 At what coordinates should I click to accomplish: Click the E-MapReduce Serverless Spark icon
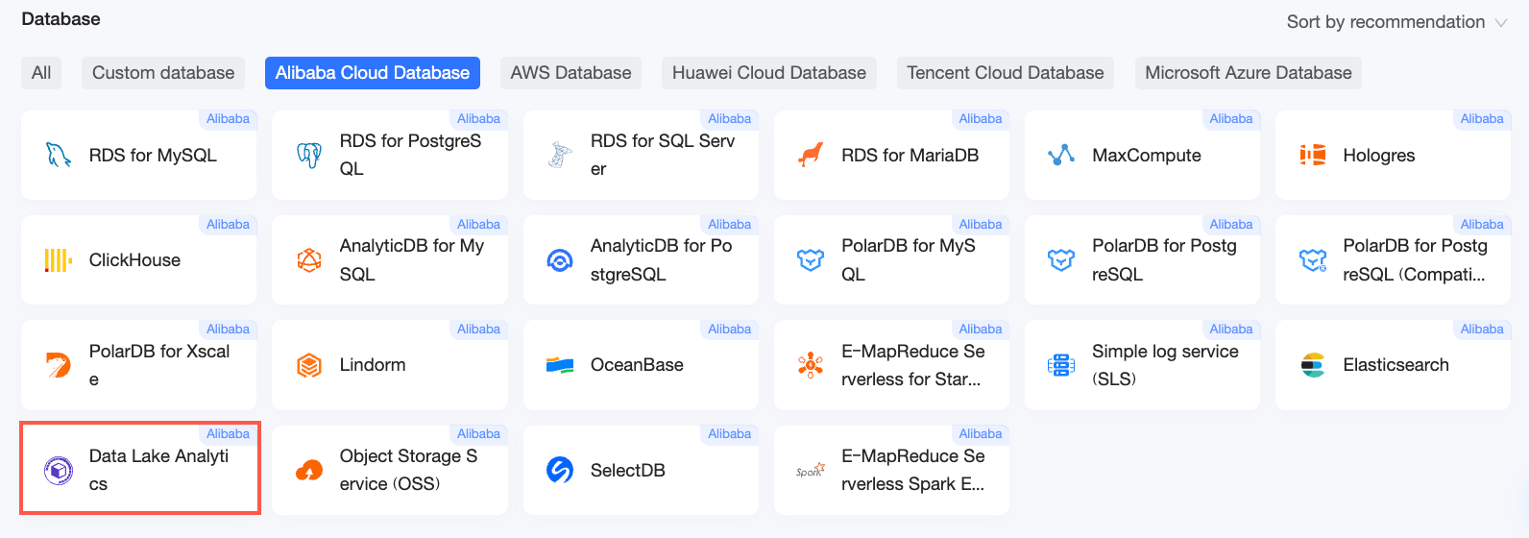811,470
